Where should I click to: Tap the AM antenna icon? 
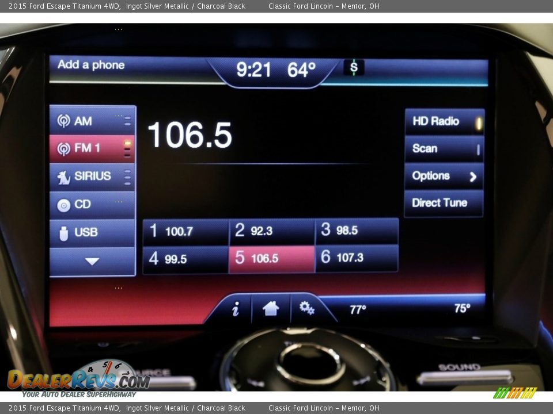64,121
